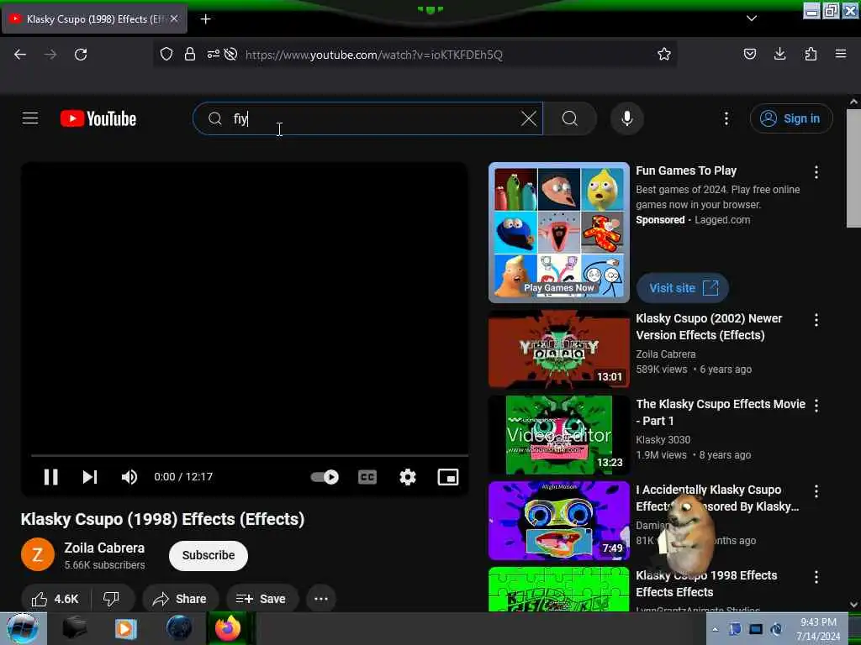Switch to miniplayer mode
This screenshot has width=861, height=645.
coord(448,477)
